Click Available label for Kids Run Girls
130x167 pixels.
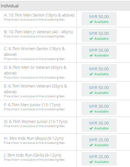(x=101, y=162)
